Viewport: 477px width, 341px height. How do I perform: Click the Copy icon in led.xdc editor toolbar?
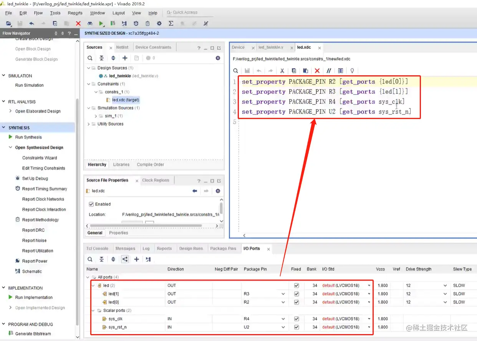pos(294,71)
